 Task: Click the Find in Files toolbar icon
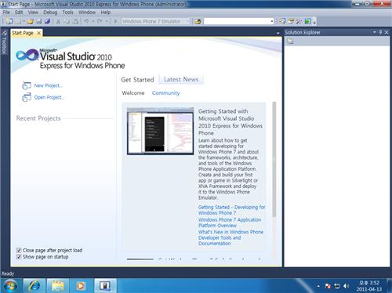198,21
